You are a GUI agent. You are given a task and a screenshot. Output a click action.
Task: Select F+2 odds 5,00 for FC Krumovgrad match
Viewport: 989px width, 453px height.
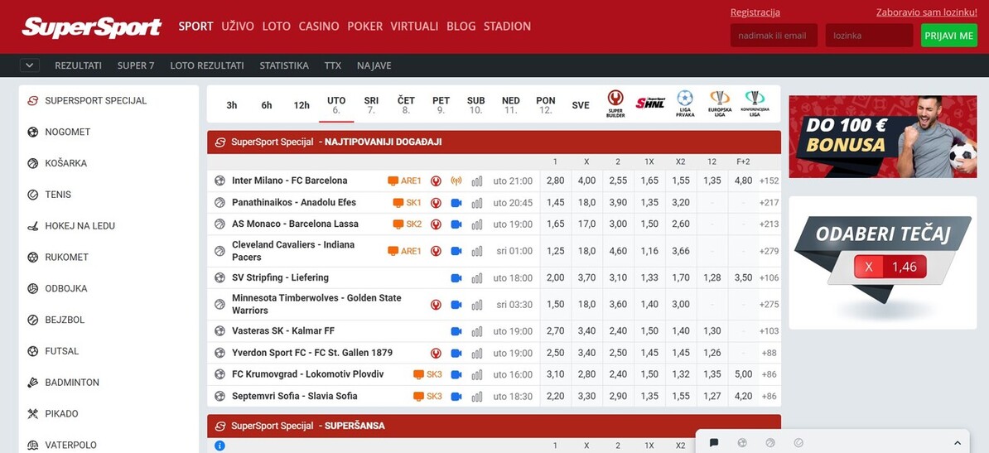[x=743, y=374]
